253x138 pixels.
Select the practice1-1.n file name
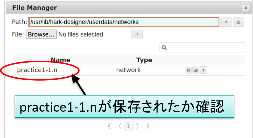(37, 70)
